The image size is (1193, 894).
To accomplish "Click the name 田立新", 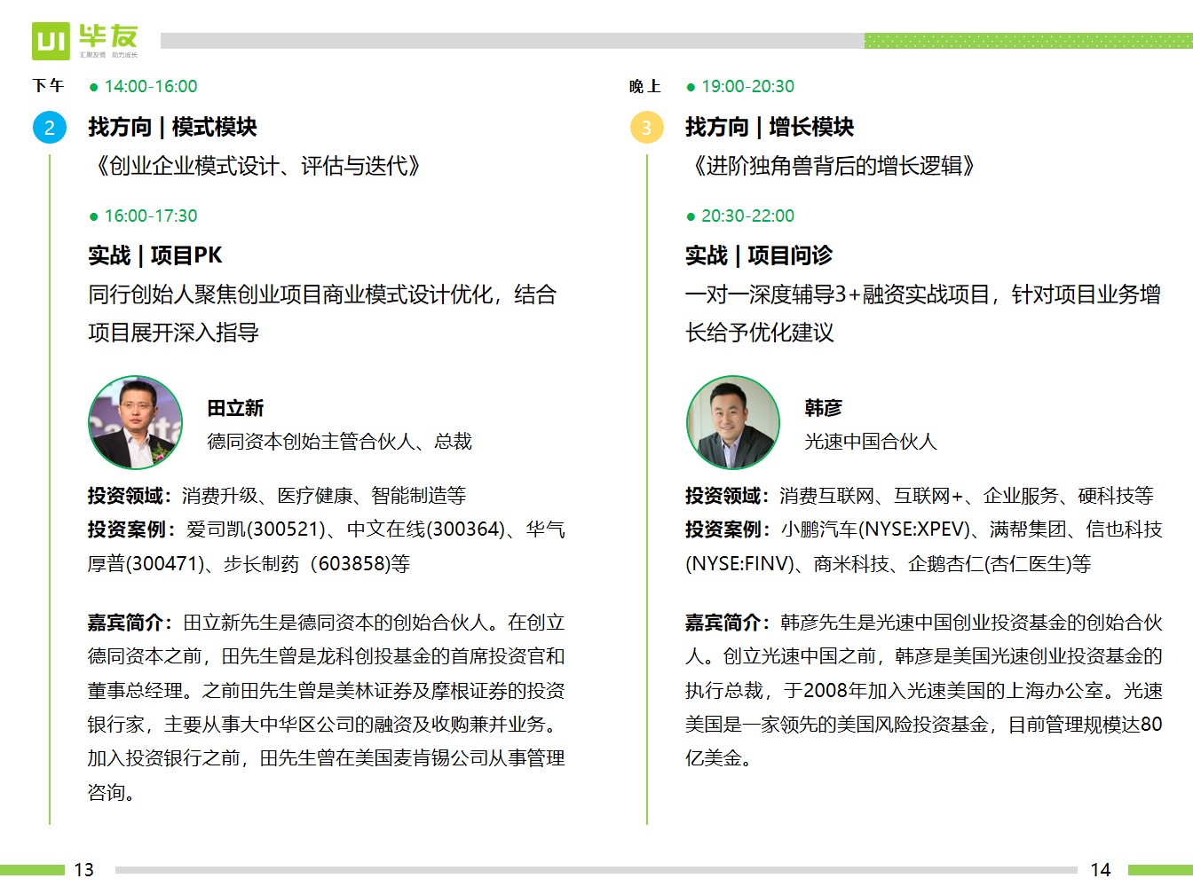I will tap(235, 408).
